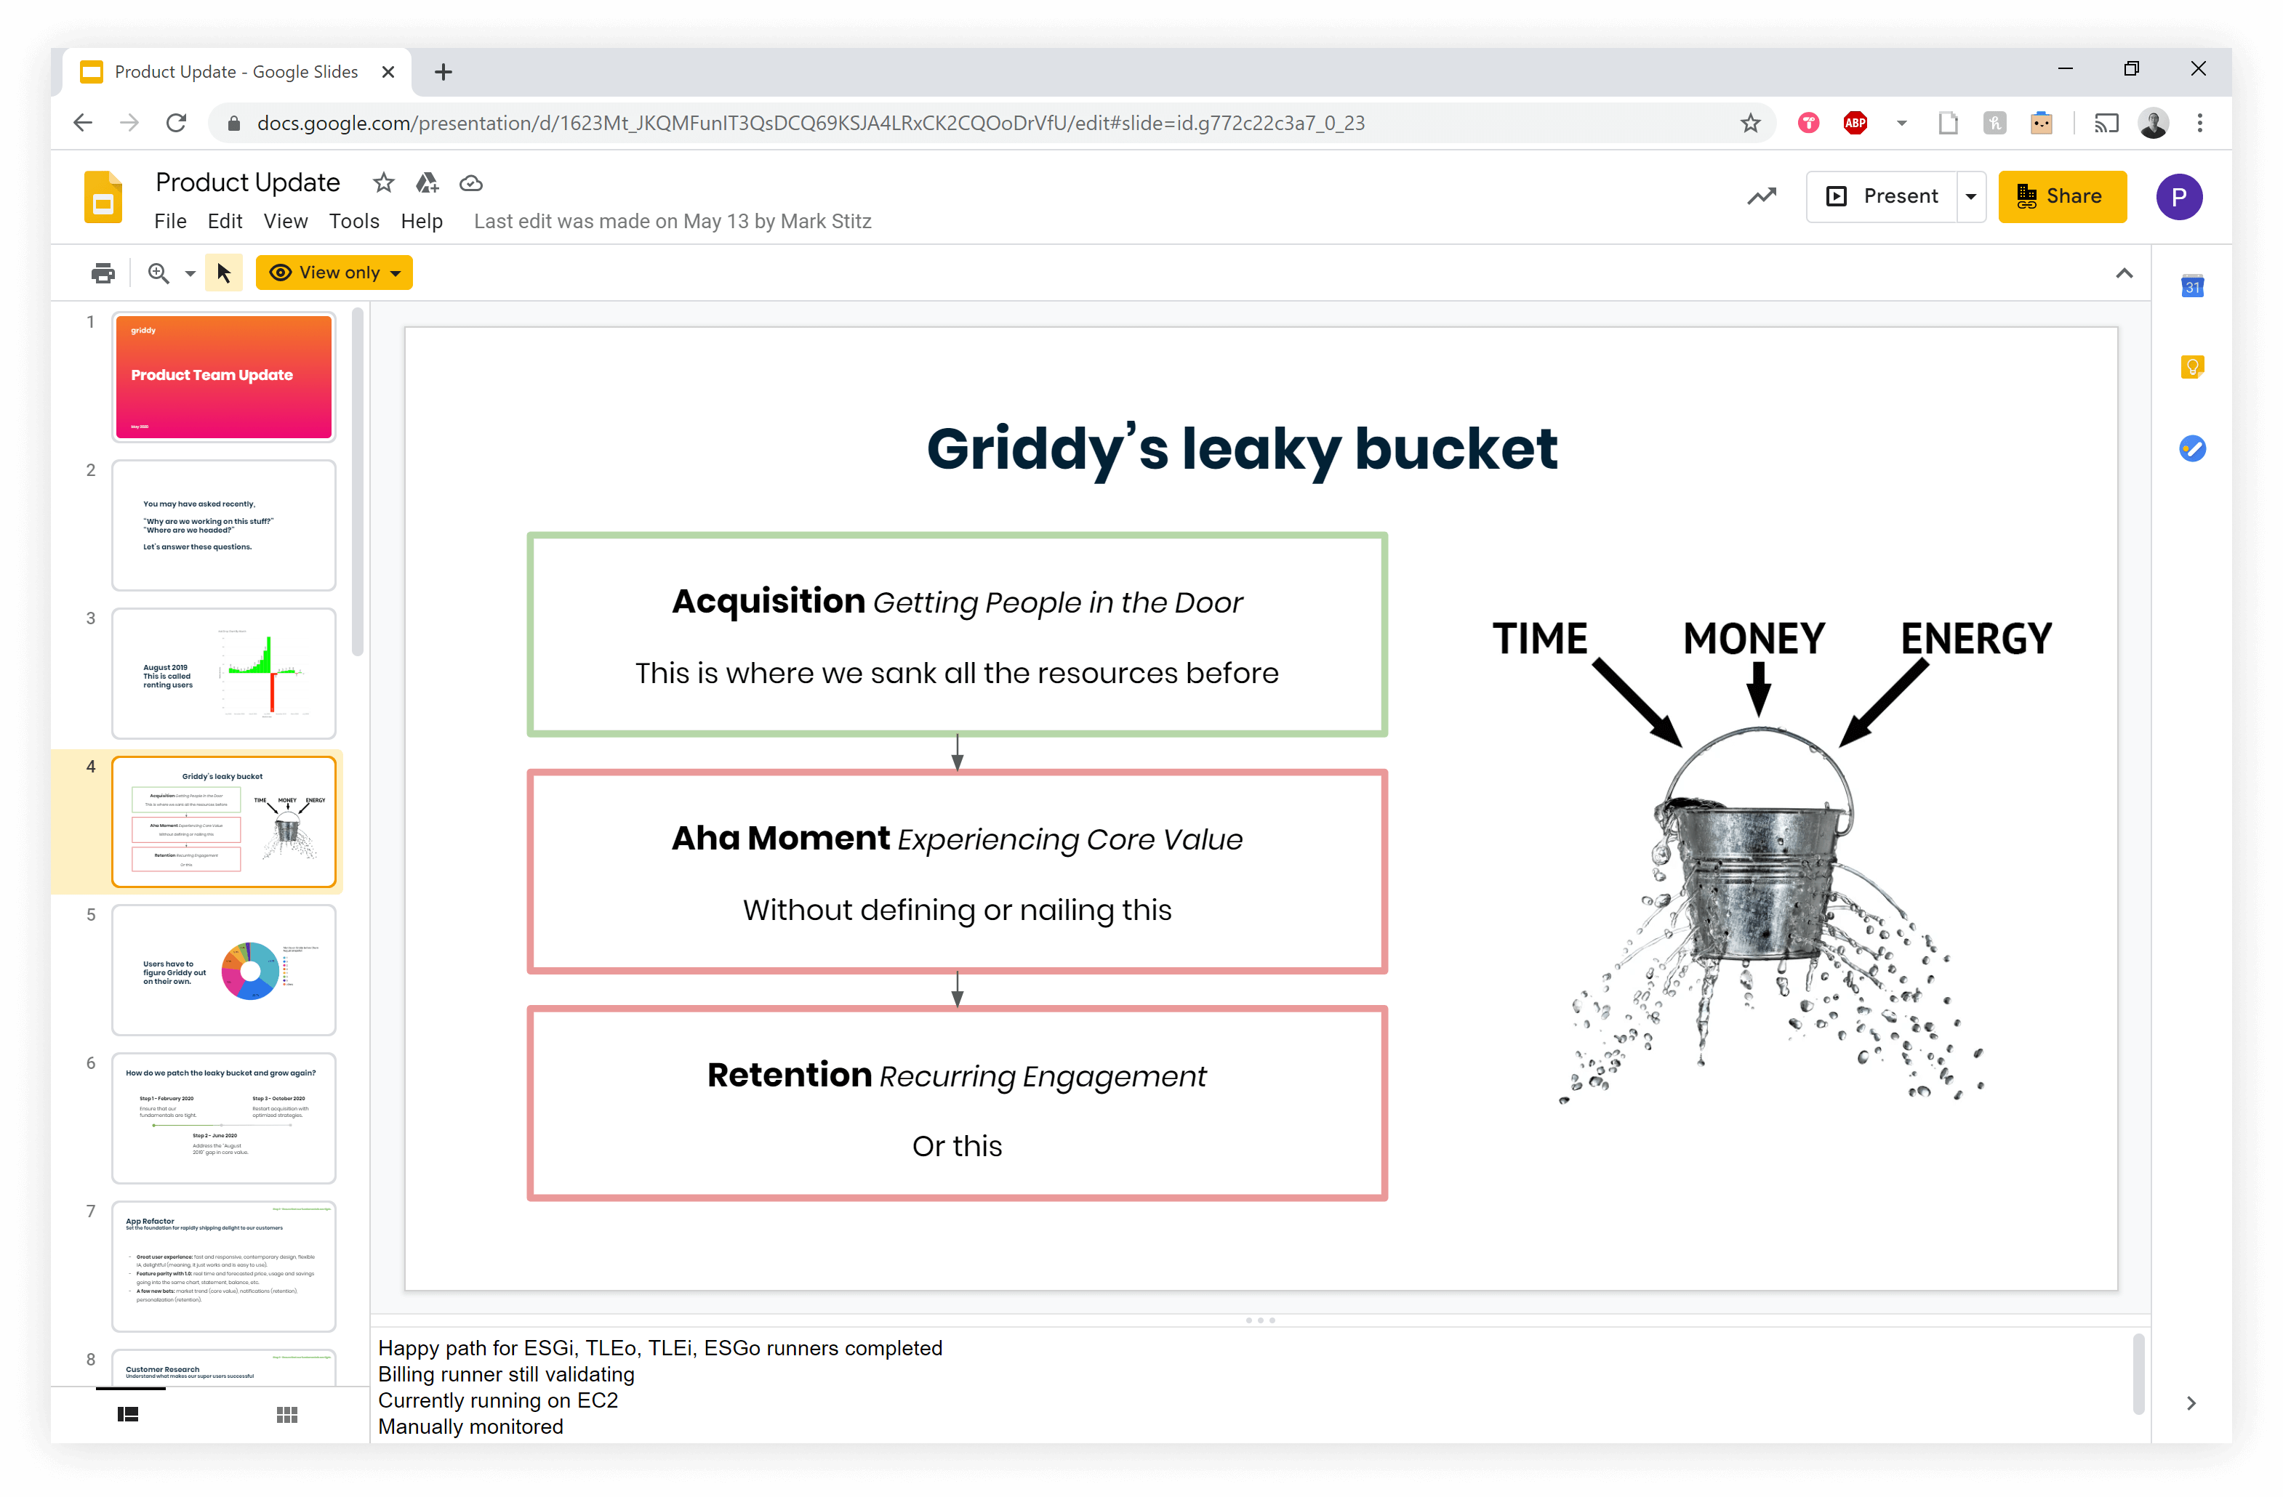The image size is (2283, 1497).
Task: Click the Retention box on slide
Action: coord(956,1103)
